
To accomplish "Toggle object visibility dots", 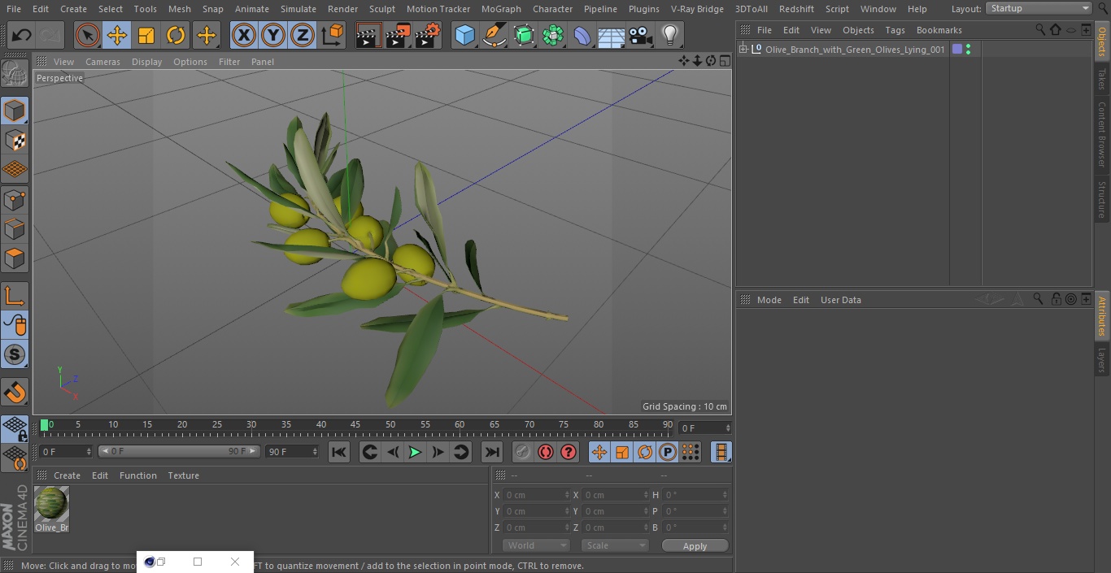I will click(968, 50).
